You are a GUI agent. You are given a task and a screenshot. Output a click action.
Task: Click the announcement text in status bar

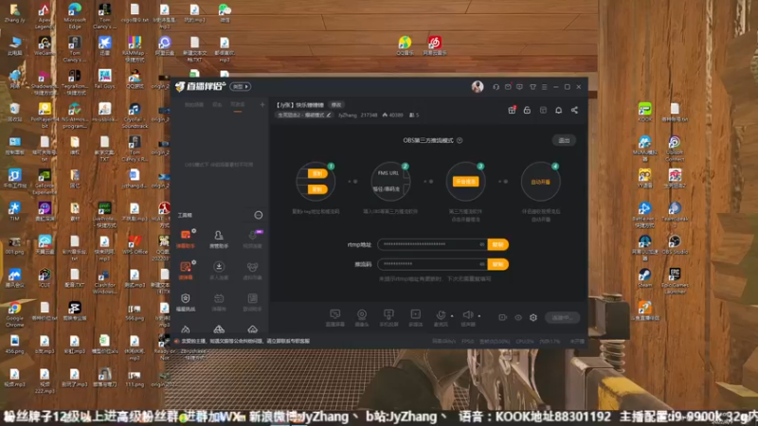pos(245,341)
